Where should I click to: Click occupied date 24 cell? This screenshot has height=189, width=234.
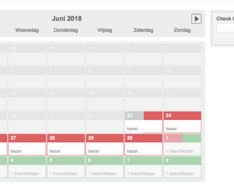(x=182, y=122)
